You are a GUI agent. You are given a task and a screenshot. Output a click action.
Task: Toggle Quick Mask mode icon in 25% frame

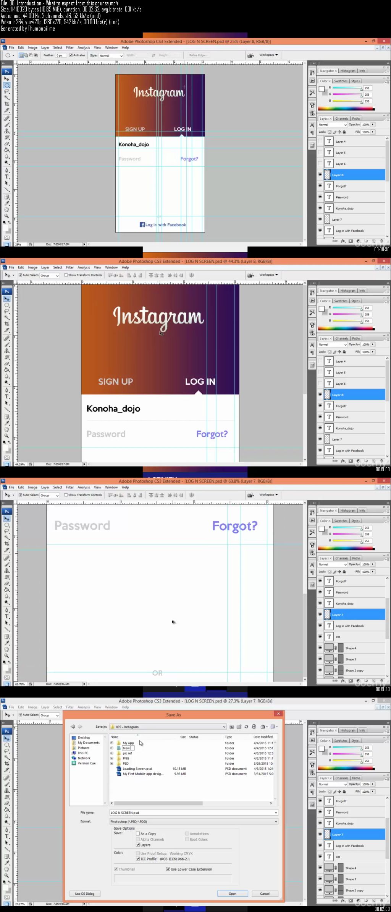pos(6,237)
